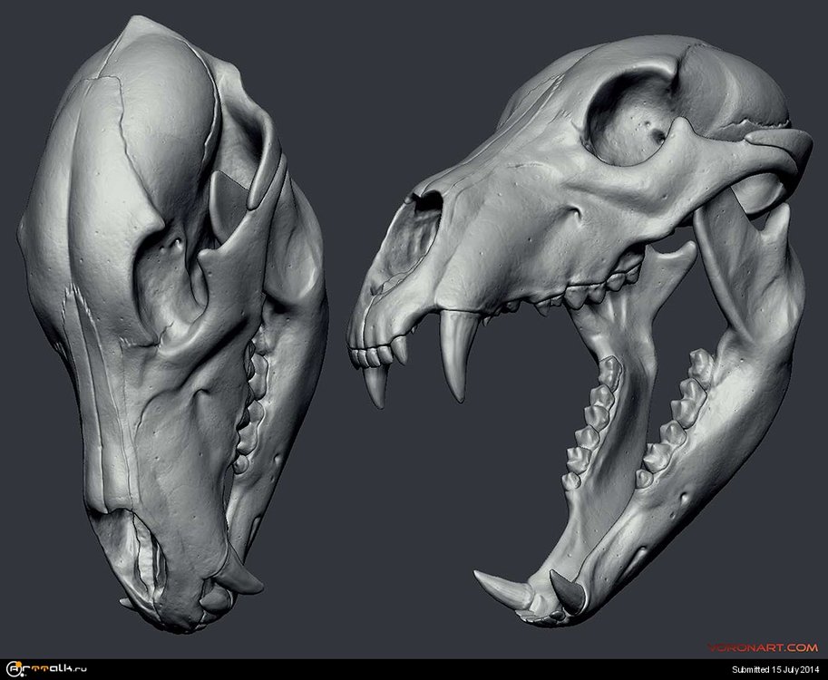Click the circular emblem beside the ArtTalk wordmark
This screenshot has height=680, width=828.
(13, 668)
